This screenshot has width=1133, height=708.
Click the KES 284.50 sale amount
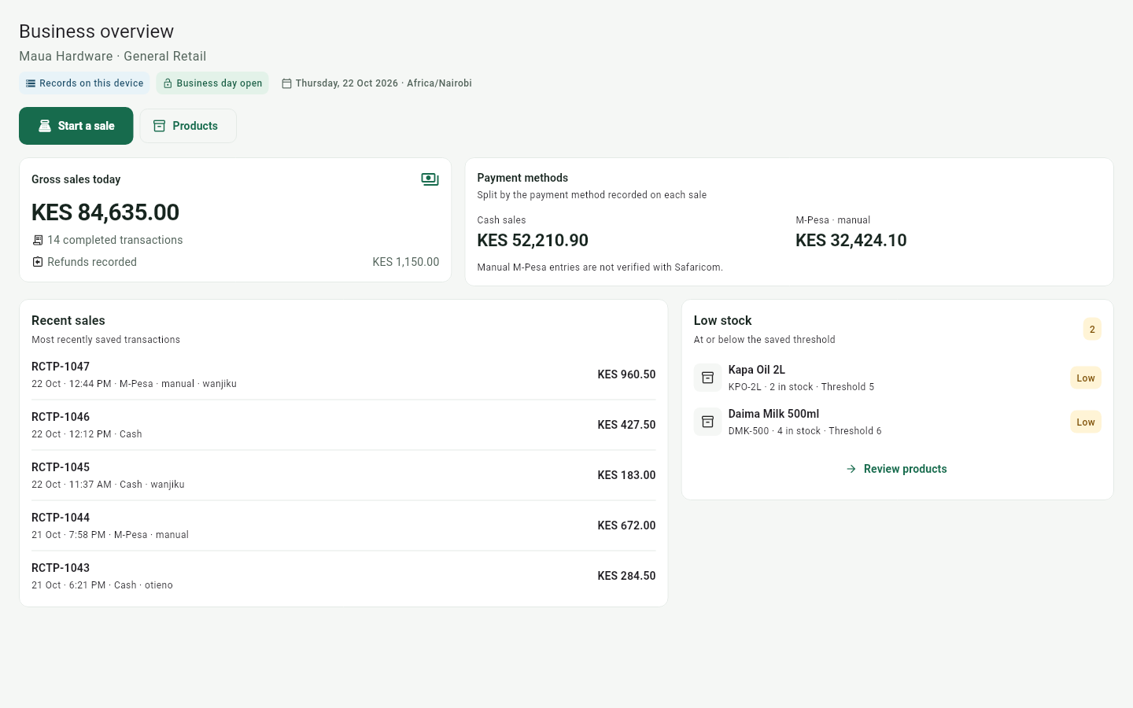tap(626, 576)
